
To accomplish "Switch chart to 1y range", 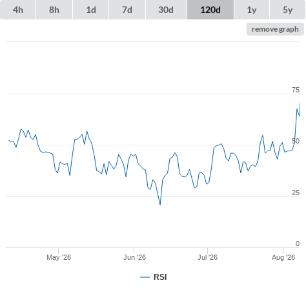I will click(x=252, y=10).
